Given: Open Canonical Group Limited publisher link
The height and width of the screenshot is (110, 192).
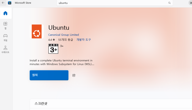Looking at the screenshot, I should [x=63, y=35].
